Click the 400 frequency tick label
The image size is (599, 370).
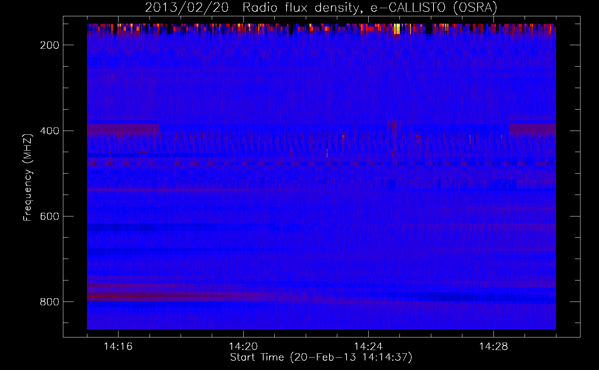click(50, 131)
